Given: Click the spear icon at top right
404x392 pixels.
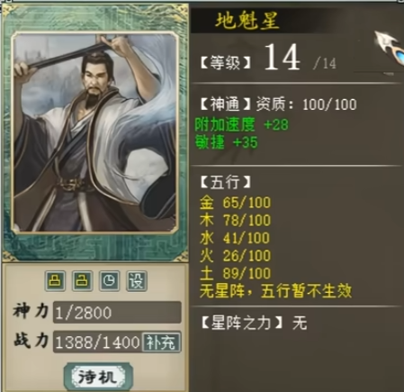Looking at the screenshot, I should click(x=389, y=48).
